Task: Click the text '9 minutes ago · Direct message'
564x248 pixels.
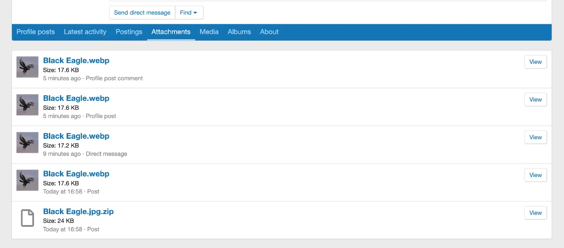Action: (x=85, y=154)
